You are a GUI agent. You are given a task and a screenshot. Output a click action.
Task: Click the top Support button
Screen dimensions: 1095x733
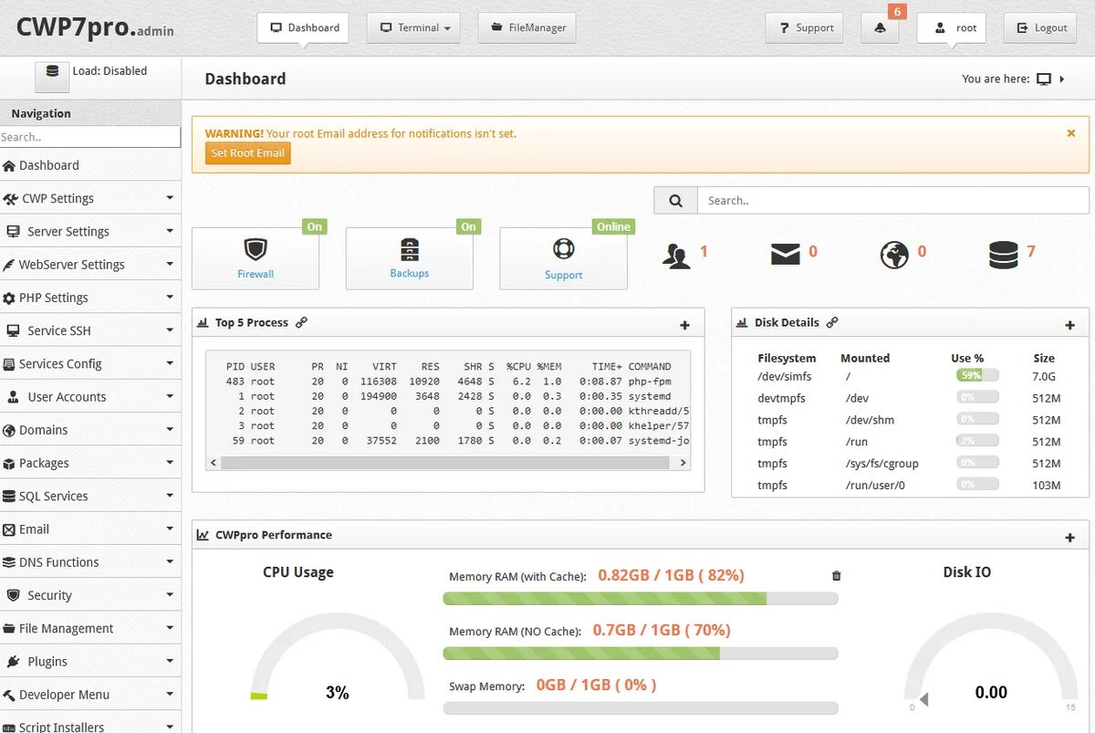(x=804, y=28)
